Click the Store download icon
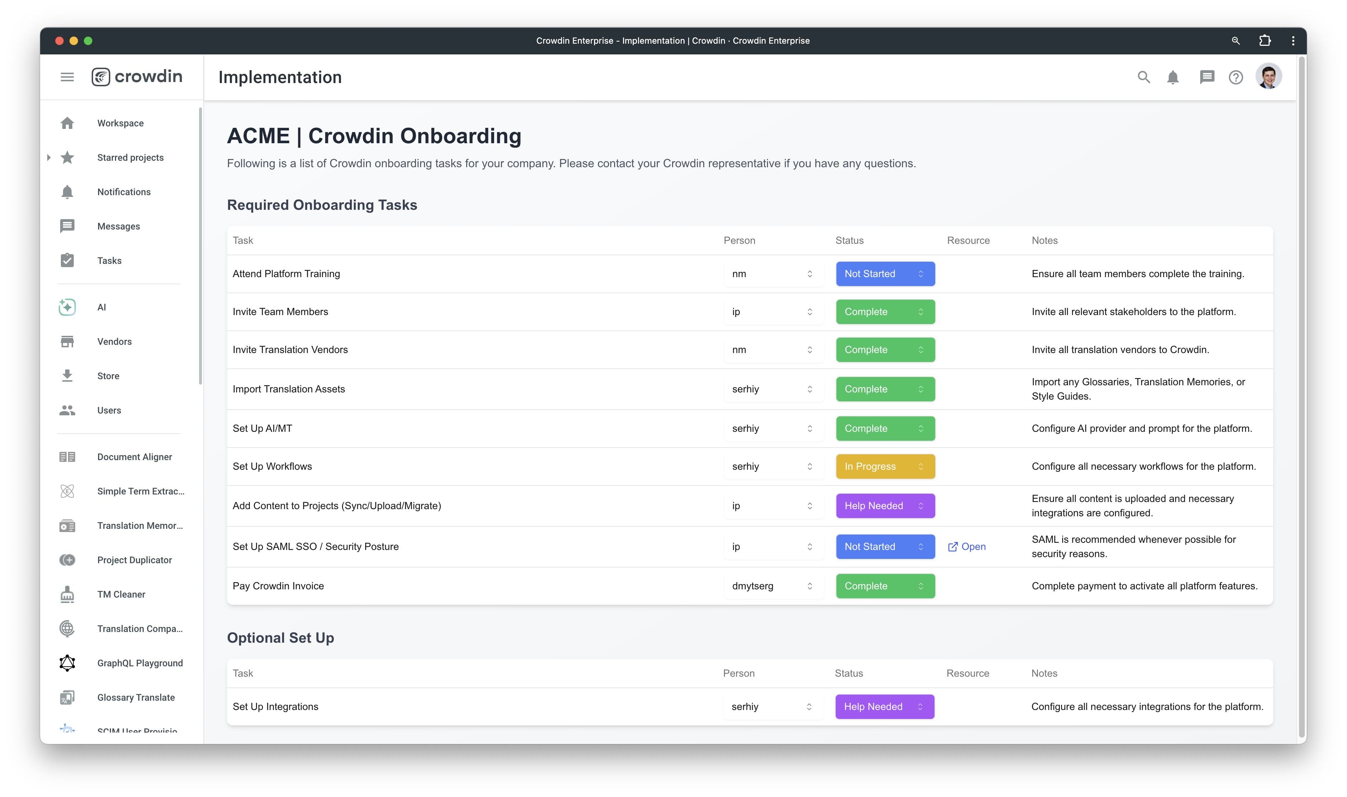The image size is (1347, 797). coord(67,376)
